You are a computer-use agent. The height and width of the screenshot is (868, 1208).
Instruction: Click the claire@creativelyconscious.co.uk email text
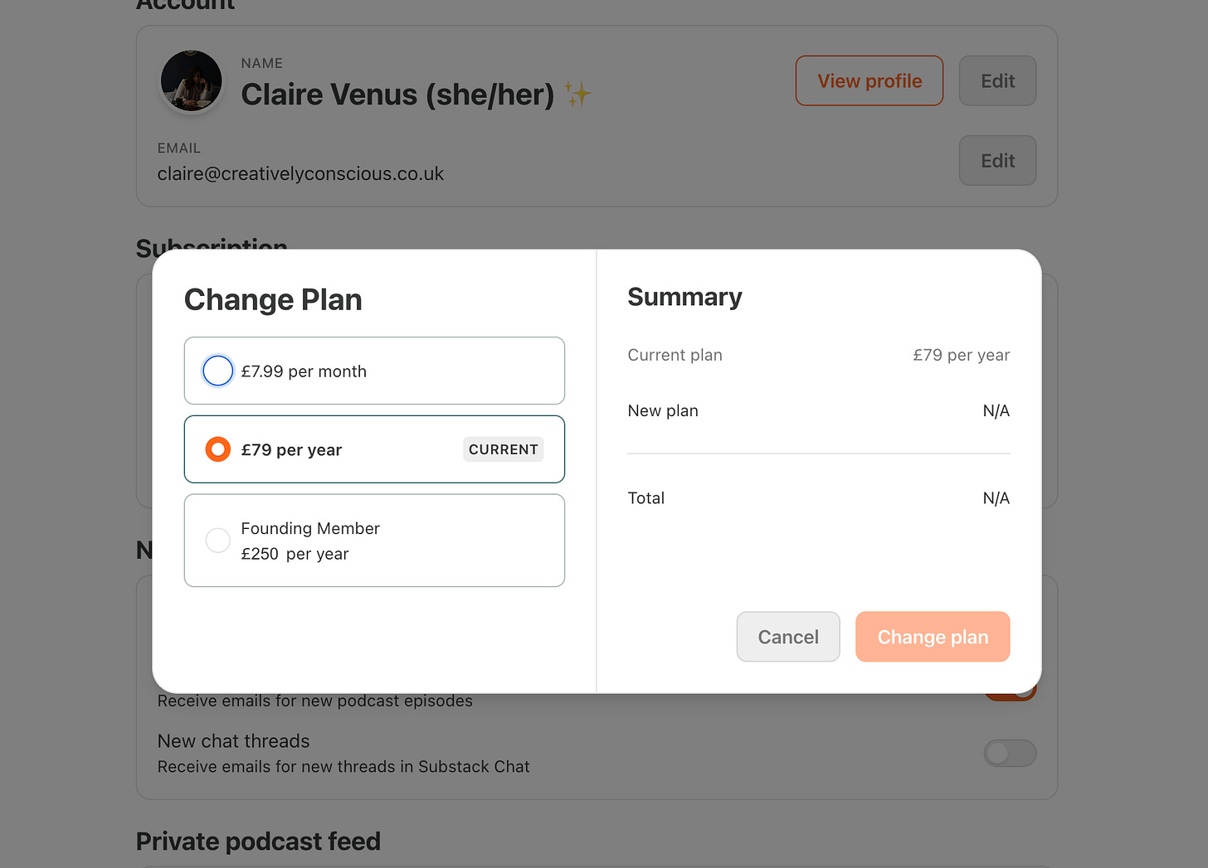tap(300, 174)
